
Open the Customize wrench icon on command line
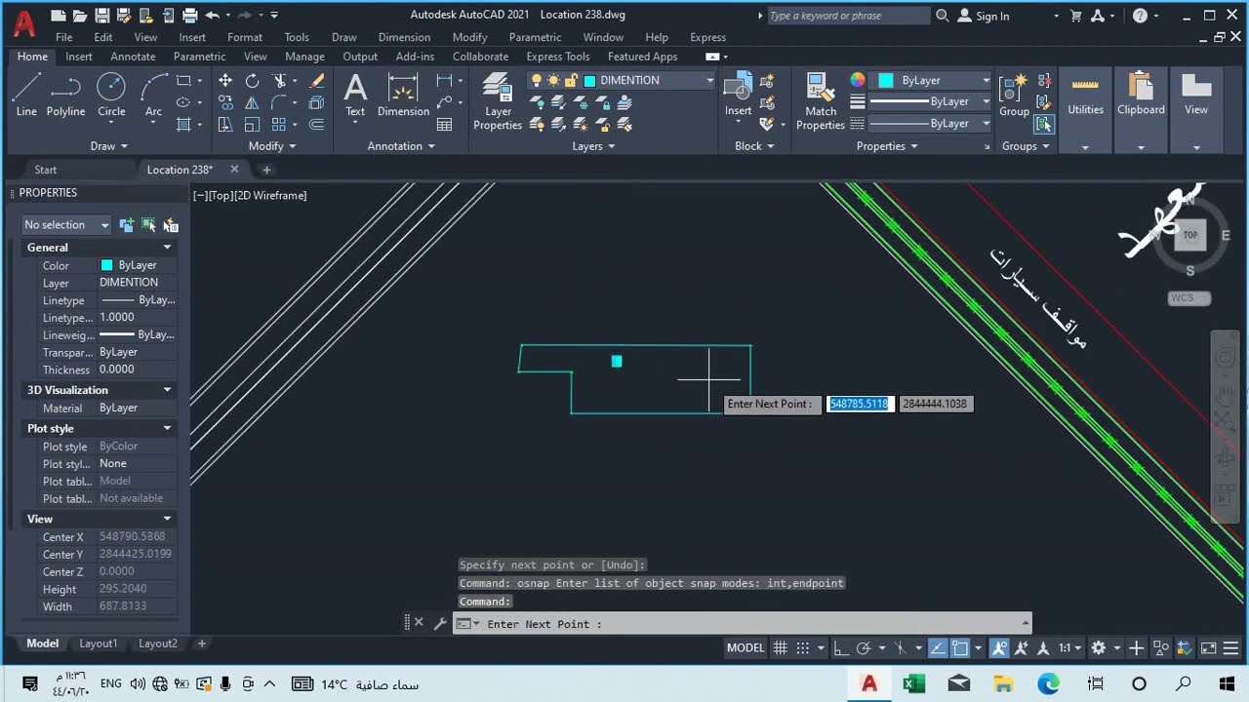coord(440,623)
